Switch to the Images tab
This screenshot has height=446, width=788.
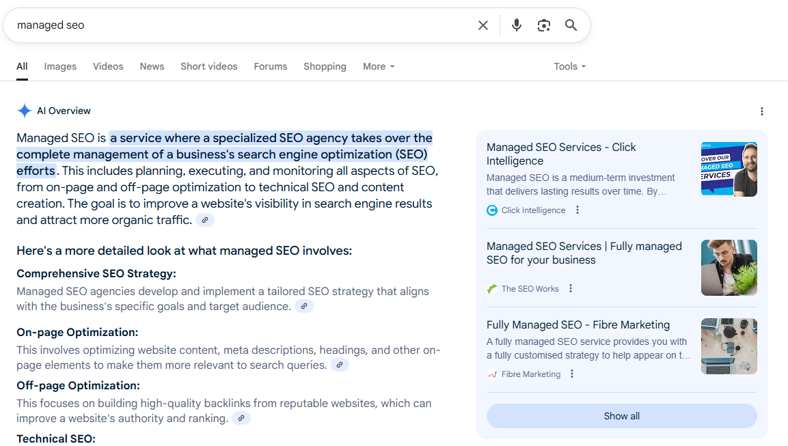pos(60,66)
